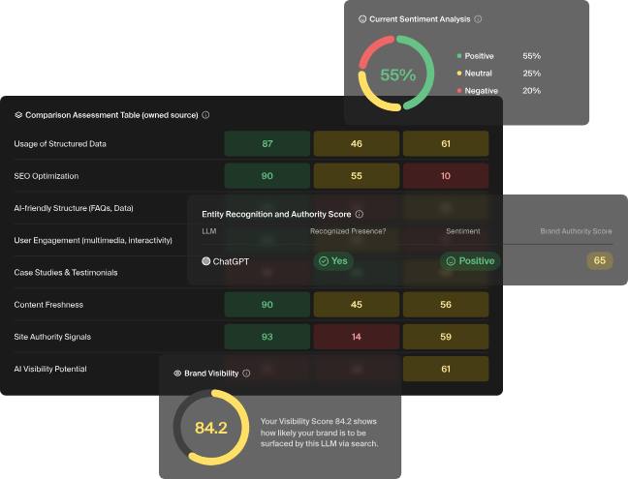Click the Content Freshness score 56 cell
This screenshot has height=479, width=628.
pos(445,305)
